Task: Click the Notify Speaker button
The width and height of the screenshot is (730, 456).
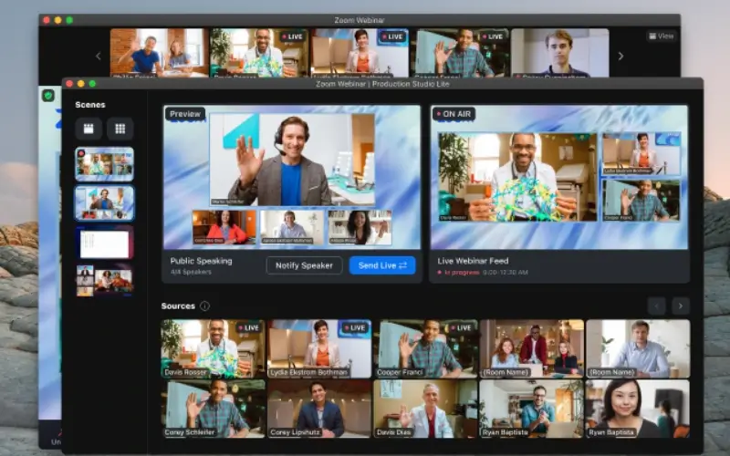Action: (304, 265)
